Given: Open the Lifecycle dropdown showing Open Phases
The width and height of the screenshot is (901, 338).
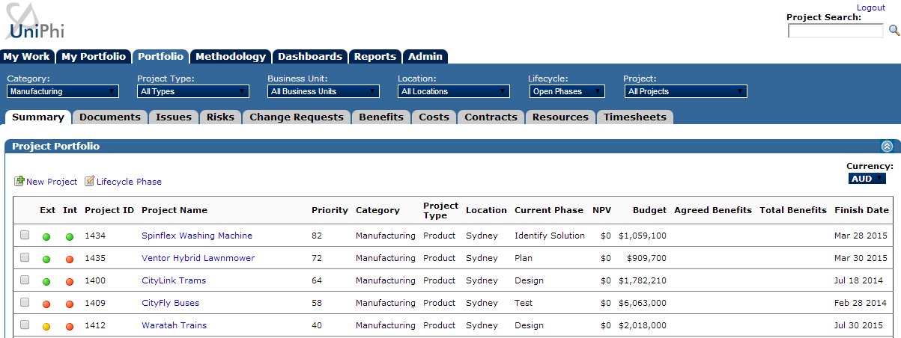Looking at the screenshot, I should click(x=566, y=91).
